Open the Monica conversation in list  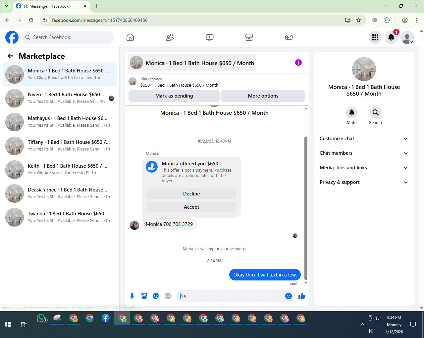[x=60, y=74]
